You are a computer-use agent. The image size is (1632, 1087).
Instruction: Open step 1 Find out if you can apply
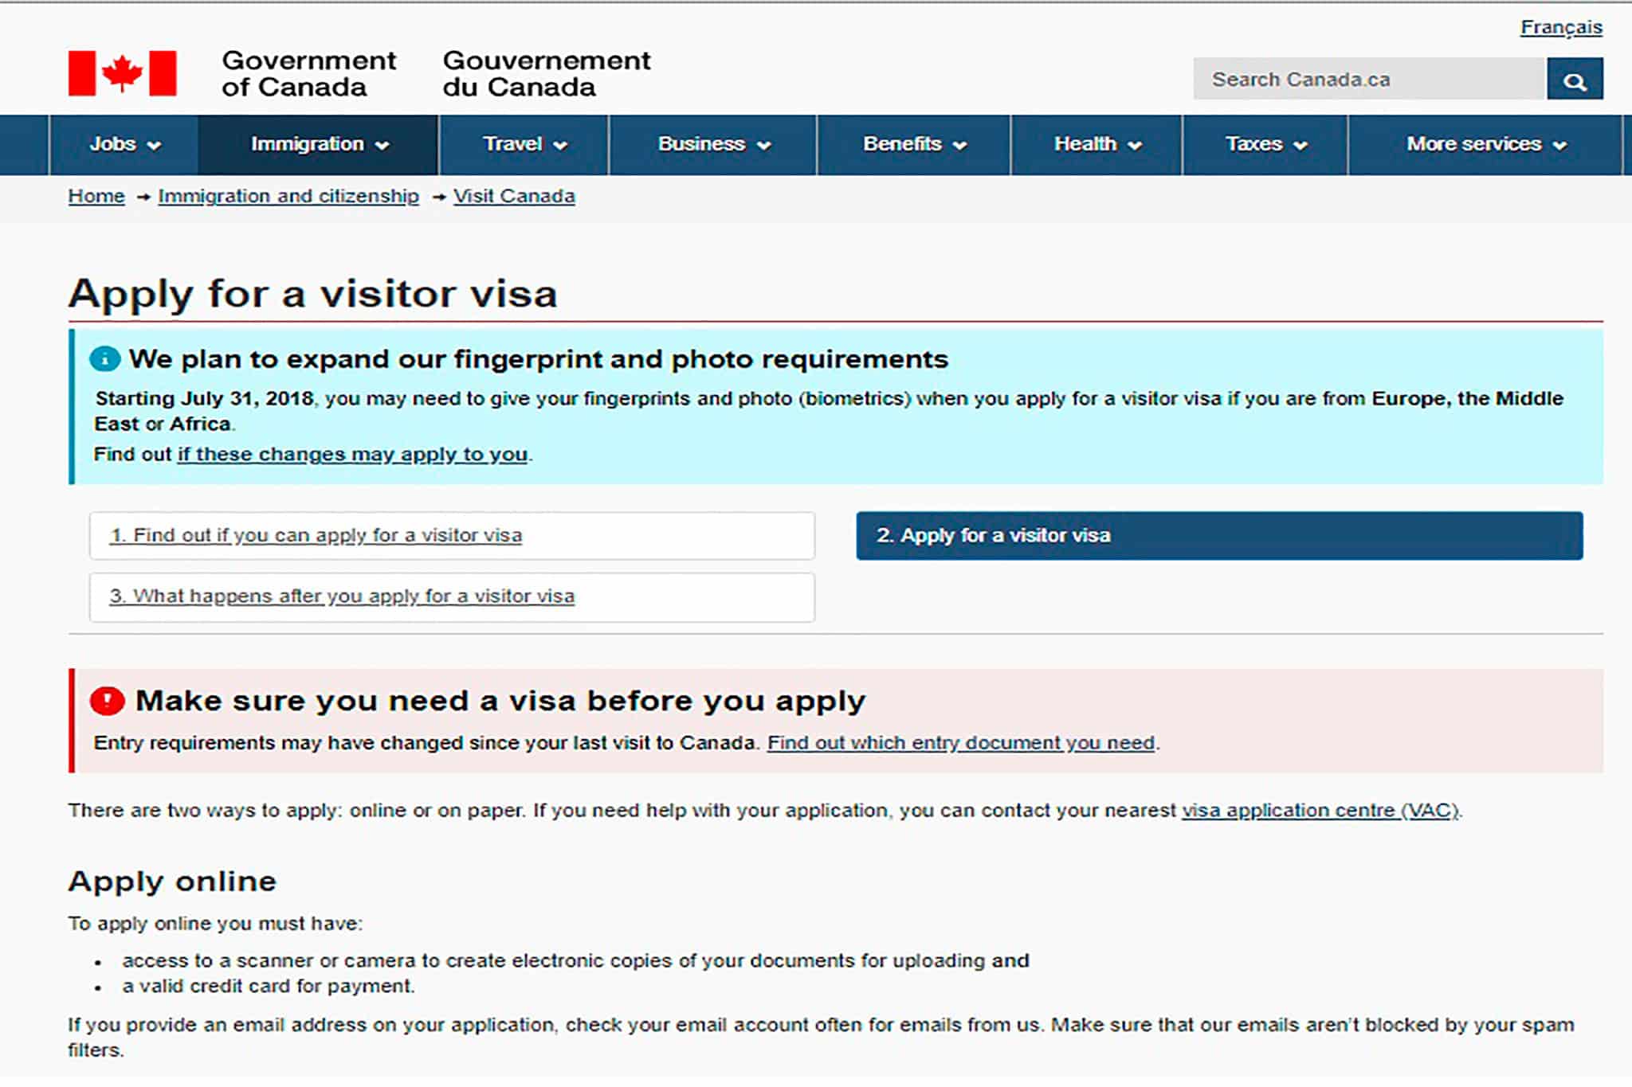click(452, 536)
